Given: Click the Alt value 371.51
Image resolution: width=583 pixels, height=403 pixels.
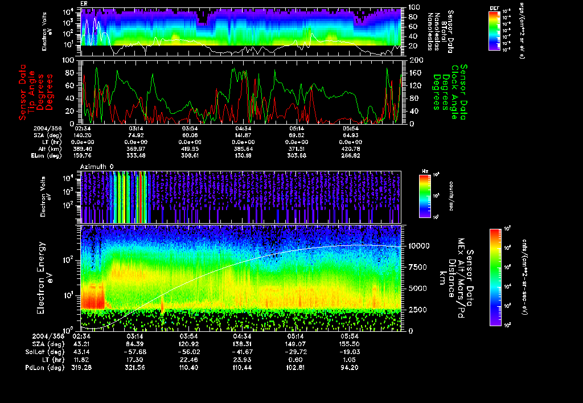Looking at the screenshot, I should pos(297,149).
